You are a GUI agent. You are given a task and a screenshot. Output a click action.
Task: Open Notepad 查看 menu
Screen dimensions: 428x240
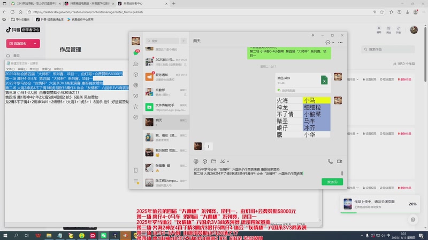point(47,69)
